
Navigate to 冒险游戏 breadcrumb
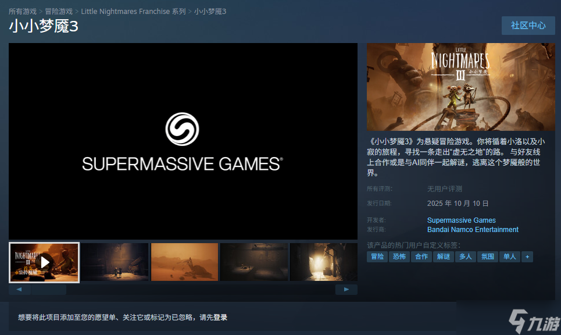[59, 12]
